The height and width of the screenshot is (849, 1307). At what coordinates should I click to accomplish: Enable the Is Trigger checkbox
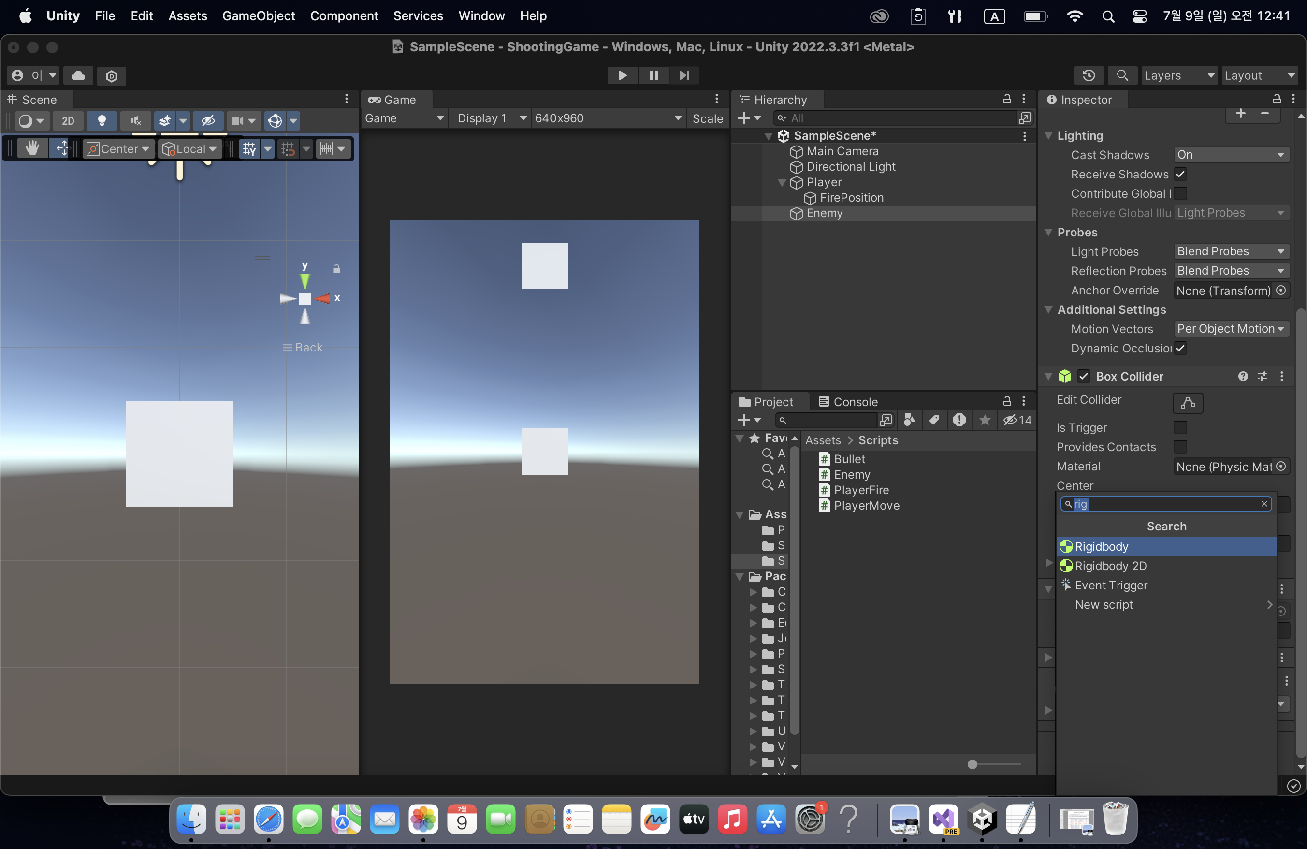pos(1179,427)
